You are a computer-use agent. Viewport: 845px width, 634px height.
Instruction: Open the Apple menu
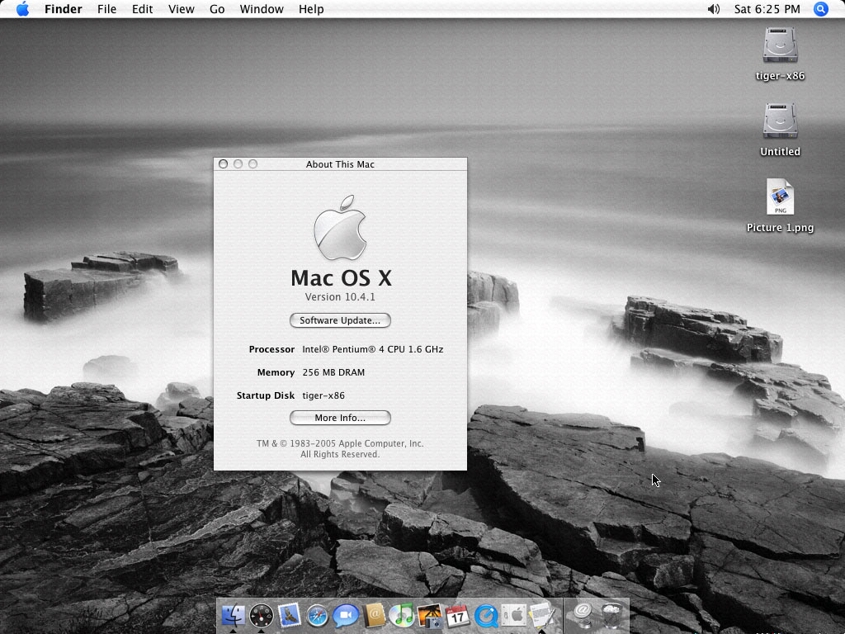pyautogui.click(x=22, y=9)
